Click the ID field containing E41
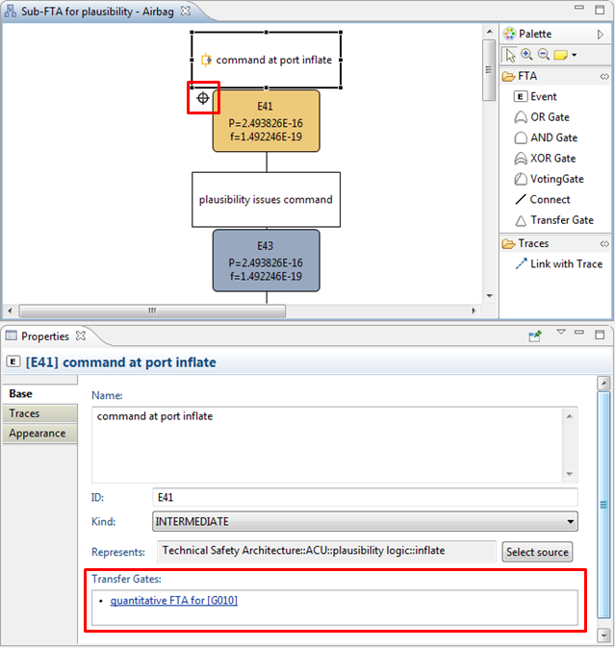Image resolution: width=615 pixels, height=648 pixels. click(365, 497)
